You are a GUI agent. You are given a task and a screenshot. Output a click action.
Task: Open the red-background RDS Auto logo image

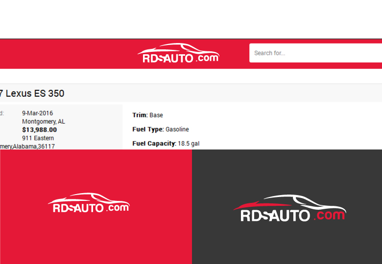coord(96,207)
